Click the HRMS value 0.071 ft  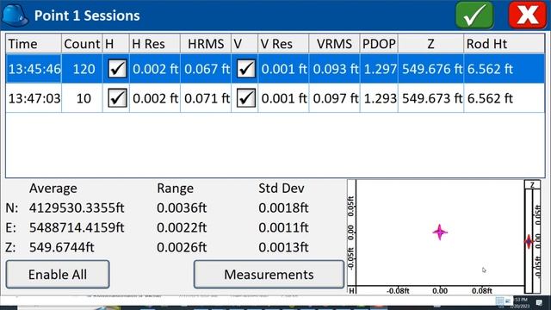click(x=207, y=98)
